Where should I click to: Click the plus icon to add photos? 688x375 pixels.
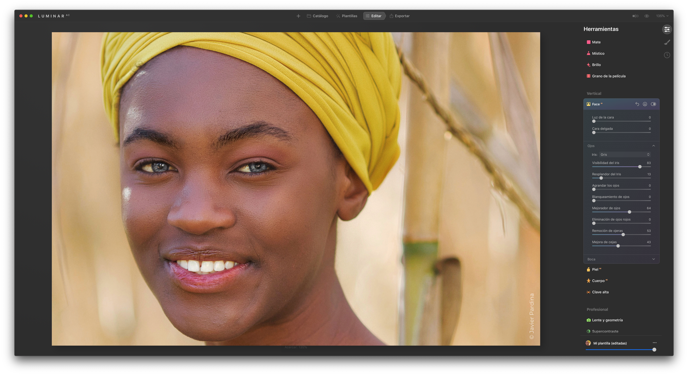298,16
